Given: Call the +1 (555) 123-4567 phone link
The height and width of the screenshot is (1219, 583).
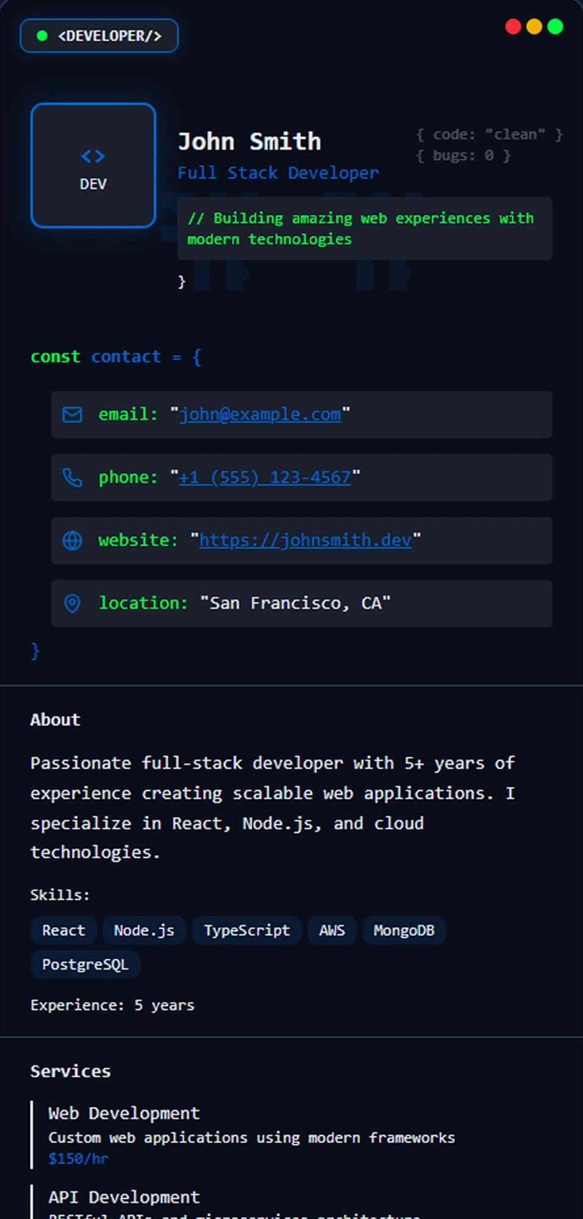Looking at the screenshot, I should [265, 477].
